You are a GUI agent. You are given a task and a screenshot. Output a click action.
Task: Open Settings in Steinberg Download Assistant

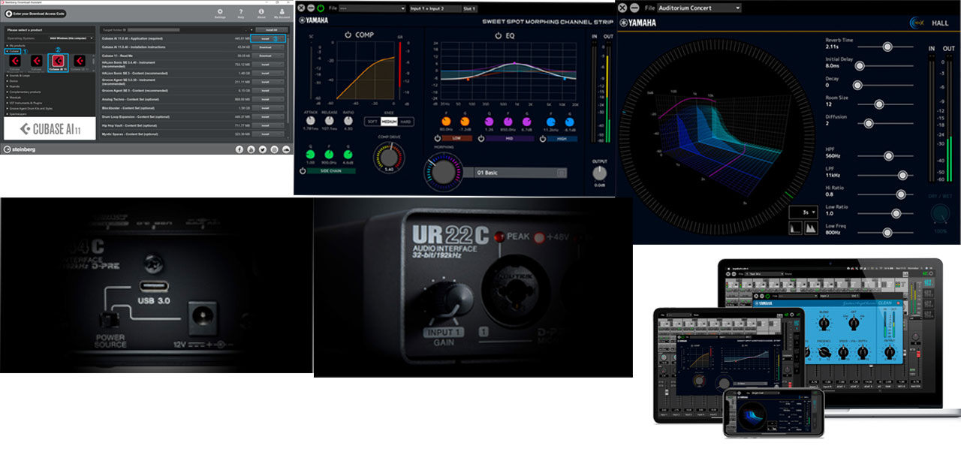220,13
